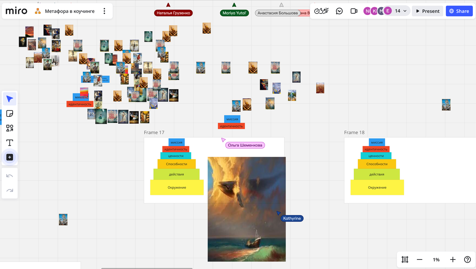This screenshot has width=476, height=269.
Task: Undo the last action
Action: point(10,176)
